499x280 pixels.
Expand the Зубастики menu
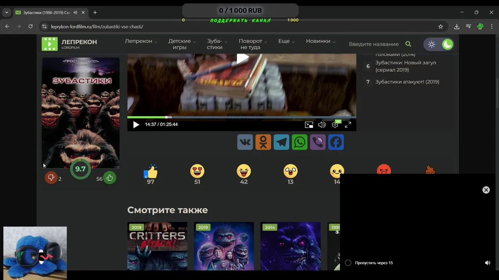(x=217, y=44)
